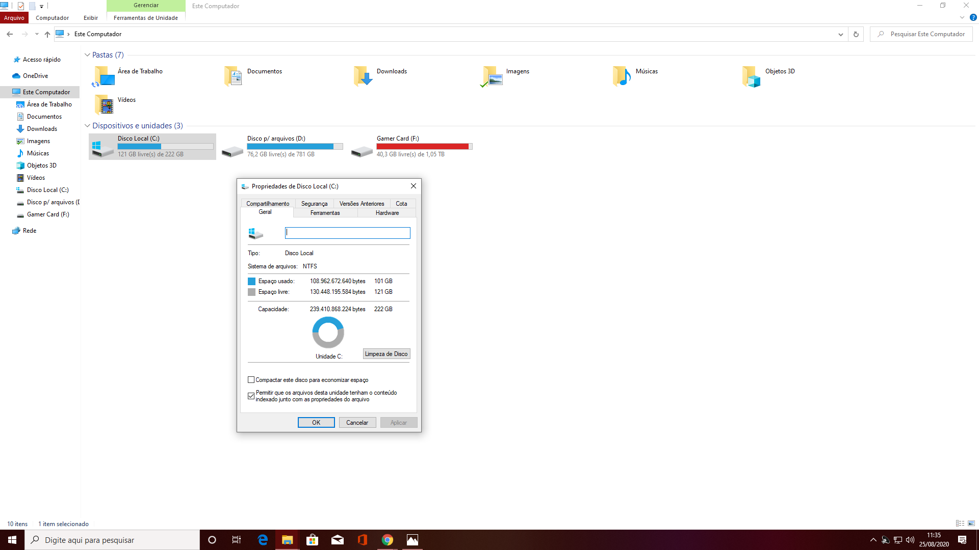Select Acesso rápido in the navigation pane
The height and width of the screenshot is (550, 979).
pos(42,60)
